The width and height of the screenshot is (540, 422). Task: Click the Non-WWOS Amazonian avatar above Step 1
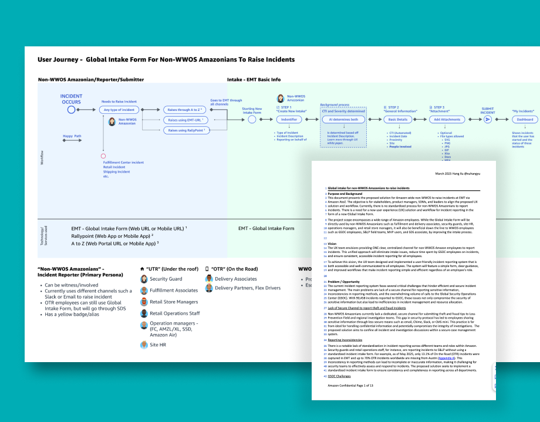(281, 99)
